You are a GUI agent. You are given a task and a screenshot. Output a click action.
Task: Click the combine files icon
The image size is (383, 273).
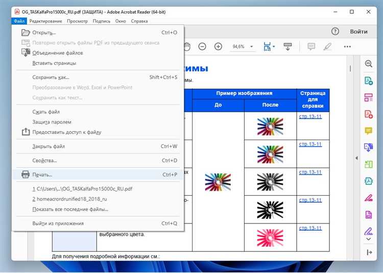click(x=26, y=52)
